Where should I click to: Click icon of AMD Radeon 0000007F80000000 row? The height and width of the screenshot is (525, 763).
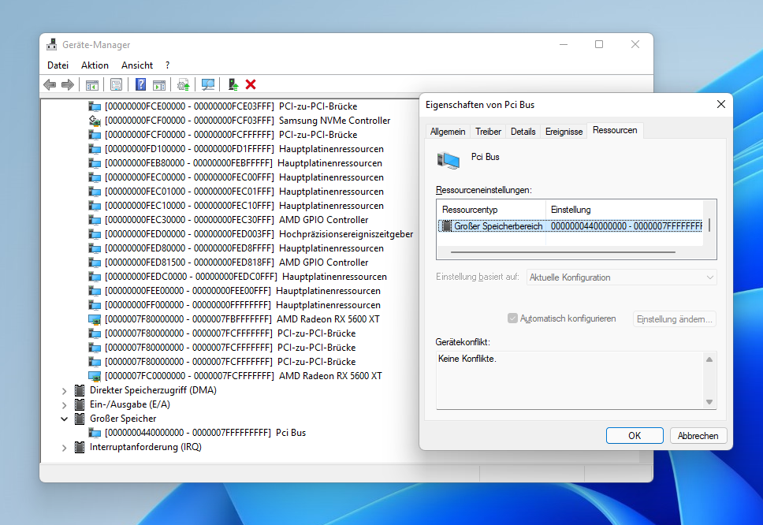click(x=95, y=320)
